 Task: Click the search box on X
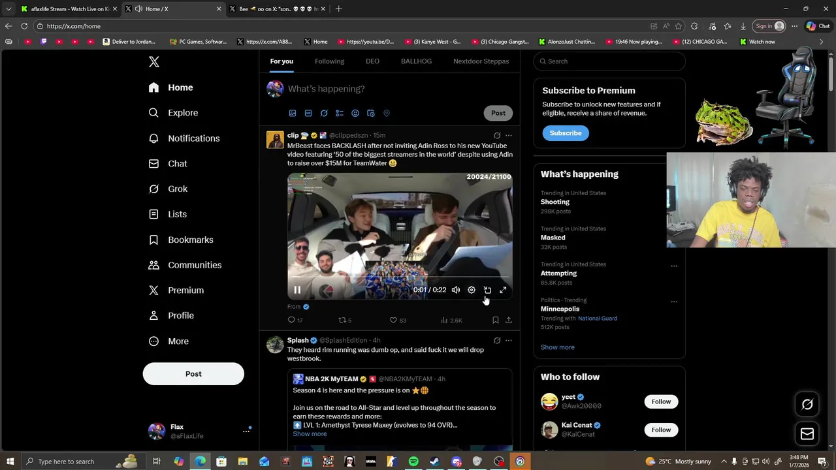coord(609,61)
